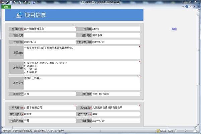The height and width of the screenshot is (134, 201).
Task: Switch to Page Break Preview in status bar
Action: [x=164, y=131]
